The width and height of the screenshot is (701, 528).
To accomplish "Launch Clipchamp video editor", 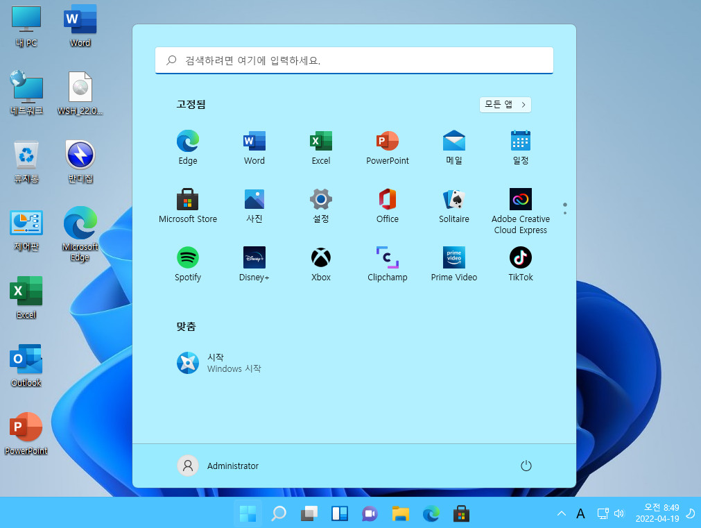I will point(387,264).
